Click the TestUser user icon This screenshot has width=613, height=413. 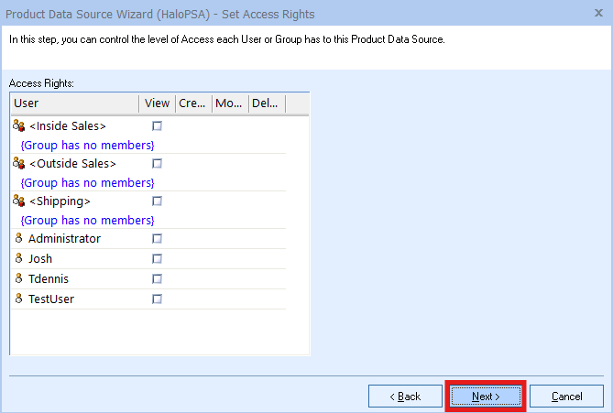pyautogui.click(x=19, y=299)
